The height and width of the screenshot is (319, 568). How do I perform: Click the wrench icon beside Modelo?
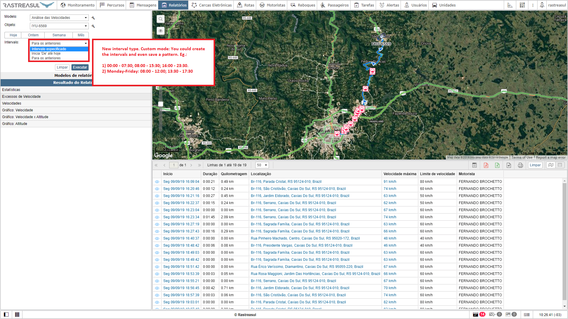tap(93, 18)
